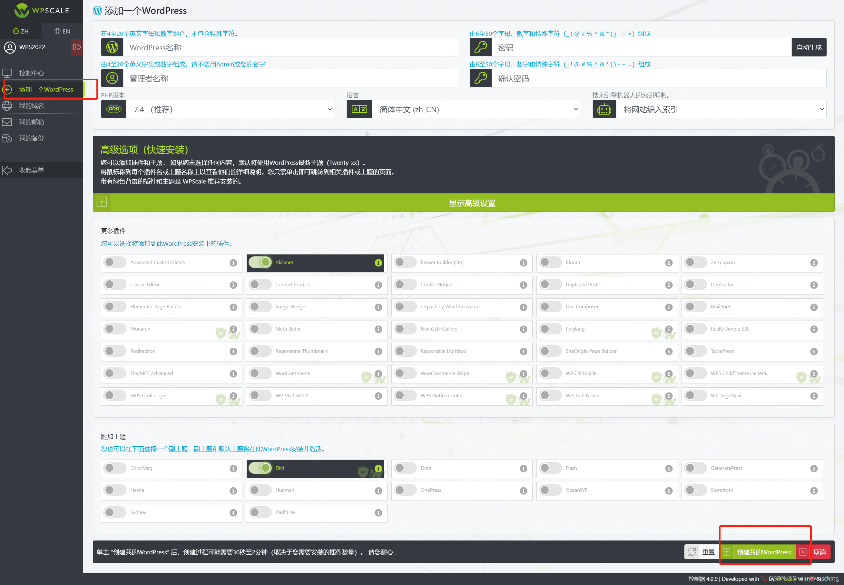Click the WordPress名称 input field
Viewport: 844px width, 585px height.
pyautogui.click(x=290, y=47)
